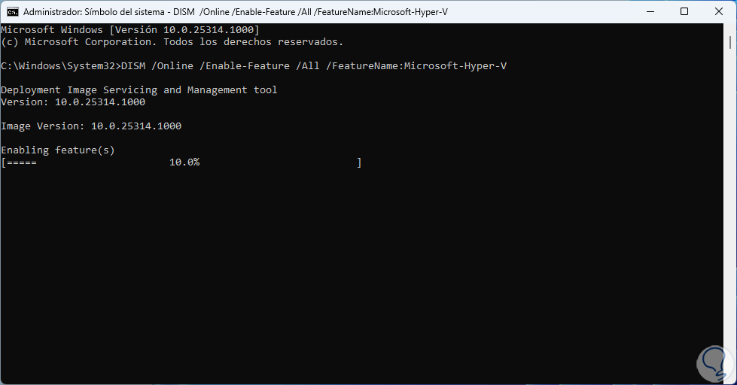Click the "Enabling feature(s)" status line
This screenshot has width=737, height=385.
tap(58, 150)
